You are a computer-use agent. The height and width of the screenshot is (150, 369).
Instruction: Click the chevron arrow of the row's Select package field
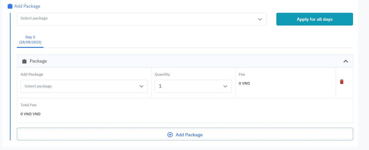pyautogui.click(x=141, y=86)
